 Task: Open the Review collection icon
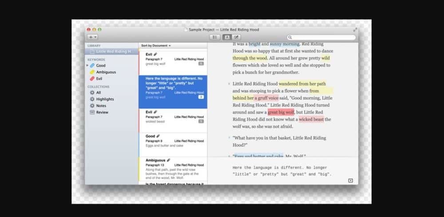92,112
